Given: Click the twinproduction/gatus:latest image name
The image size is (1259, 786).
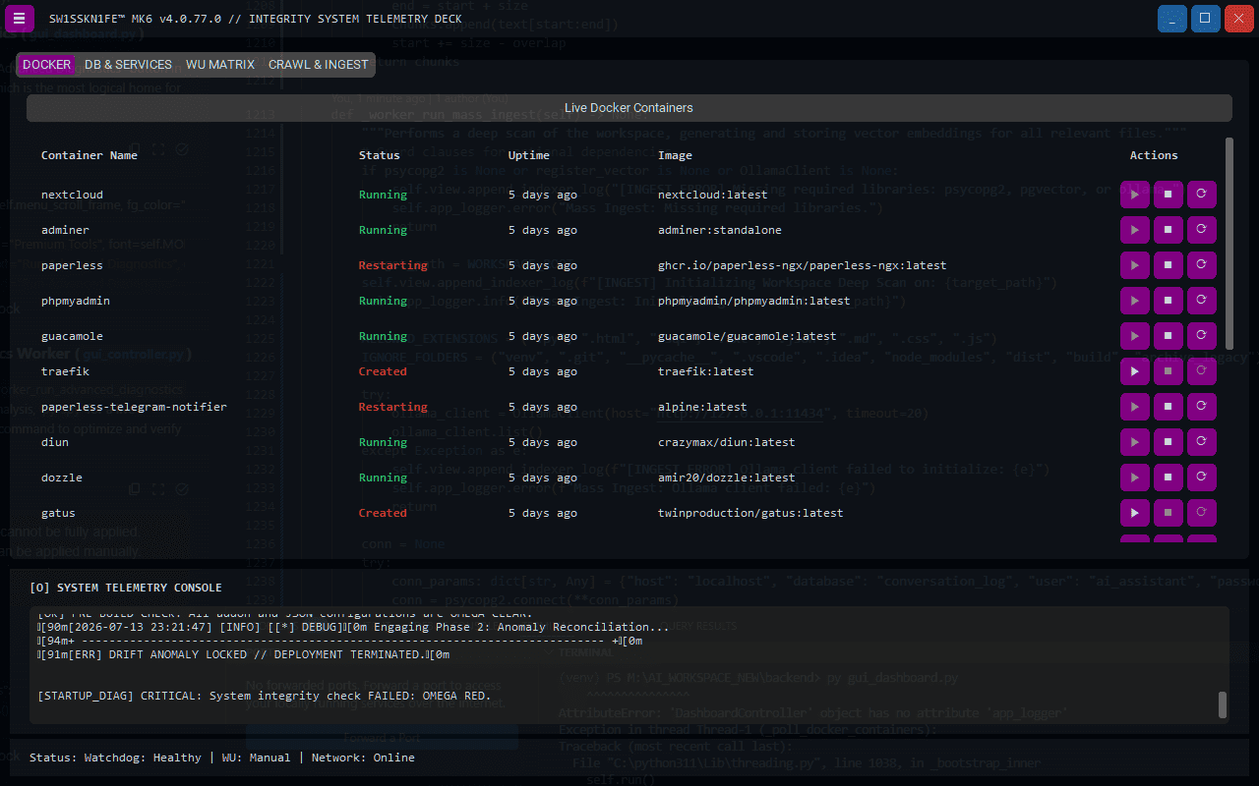Looking at the screenshot, I should 750,513.
